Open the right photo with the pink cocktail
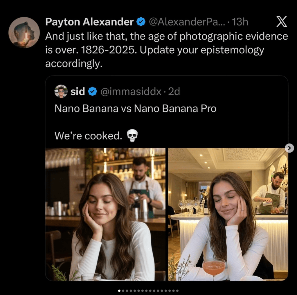The image size is (297, 295). [x=228, y=214]
